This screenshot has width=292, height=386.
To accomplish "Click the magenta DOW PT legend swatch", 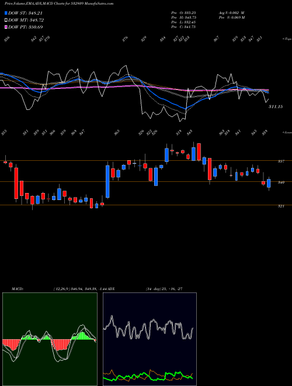I will coord(6,27).
